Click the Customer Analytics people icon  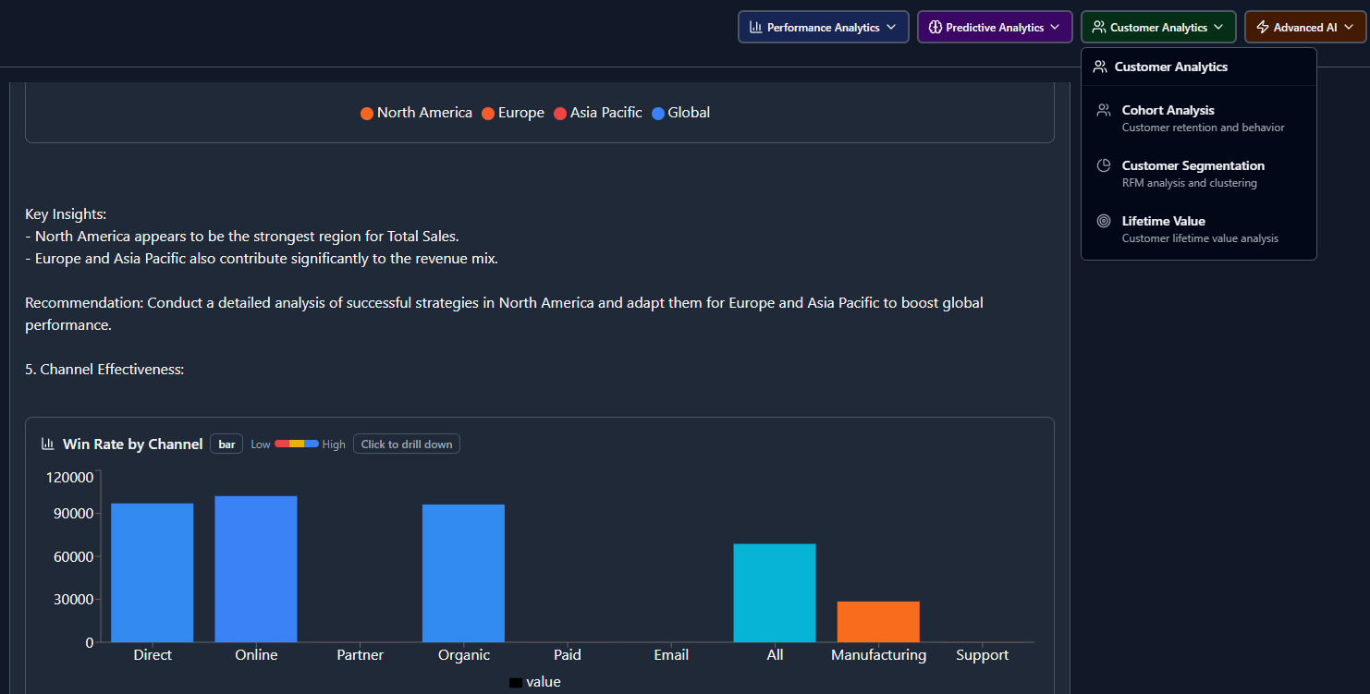click(x=1099, y=26)
